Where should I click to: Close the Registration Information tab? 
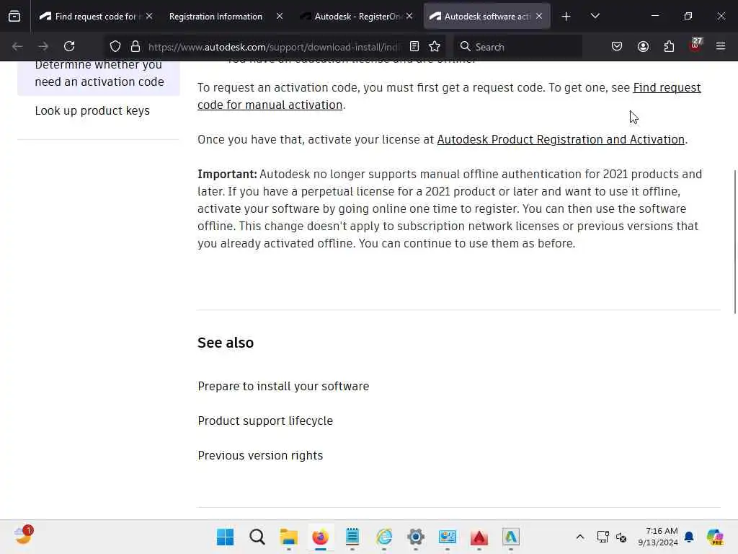point(280,16)
